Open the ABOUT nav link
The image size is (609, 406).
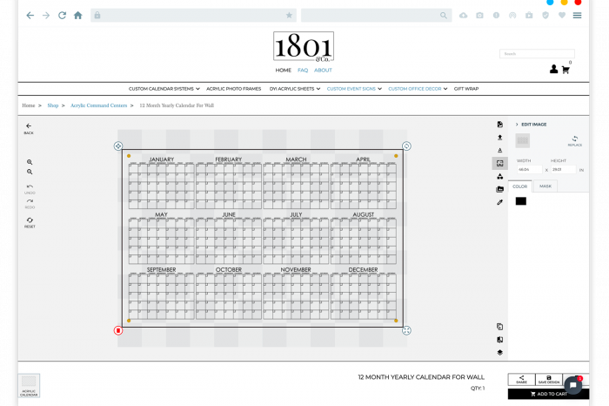[323, 71]
